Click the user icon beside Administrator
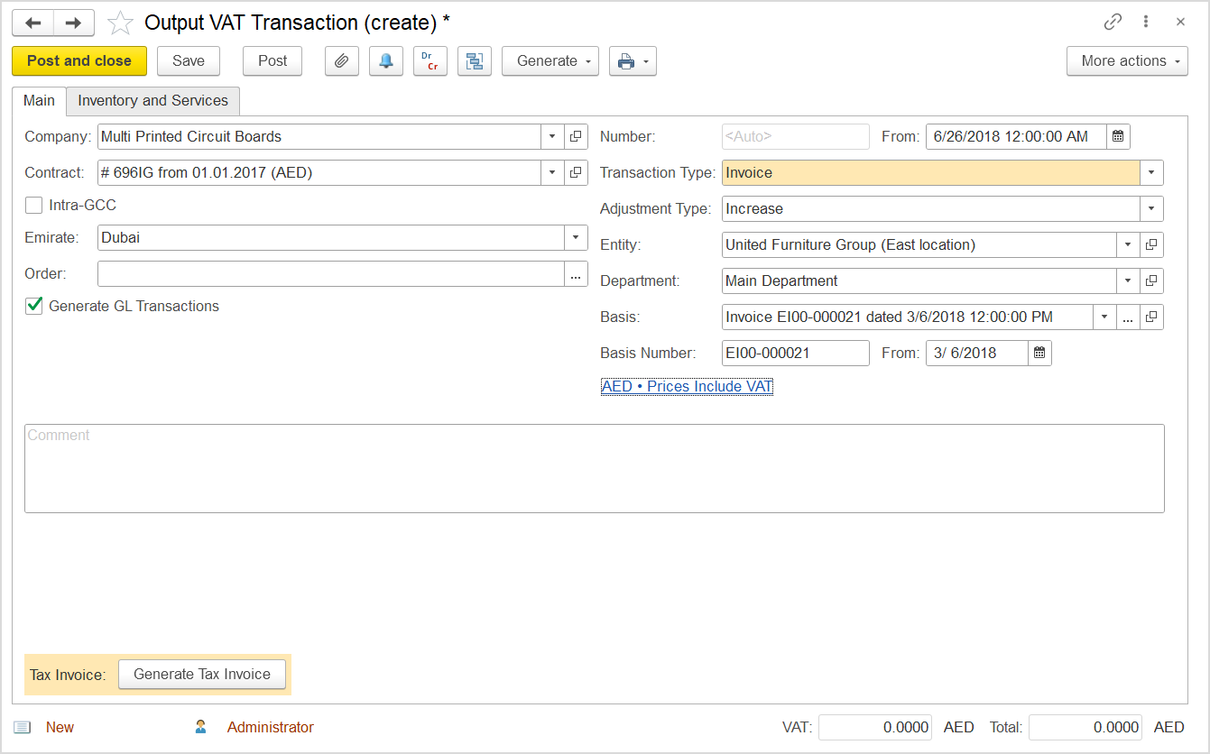 (201, 727)
